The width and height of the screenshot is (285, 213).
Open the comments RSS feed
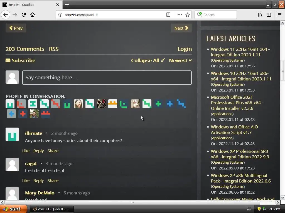point(54,49)
